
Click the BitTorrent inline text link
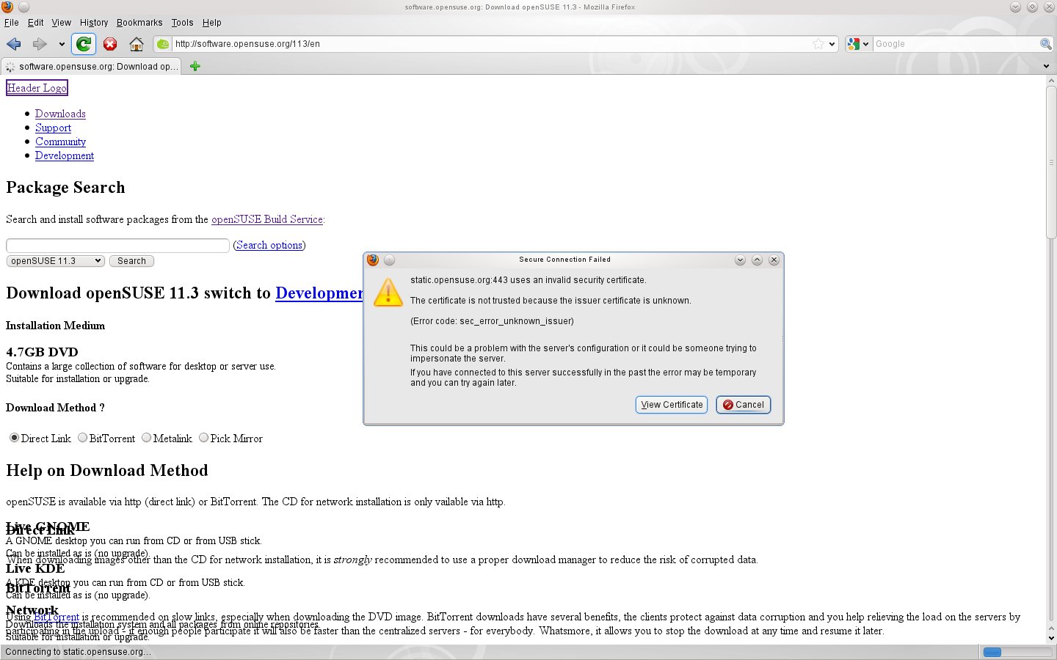pos(57,617)
